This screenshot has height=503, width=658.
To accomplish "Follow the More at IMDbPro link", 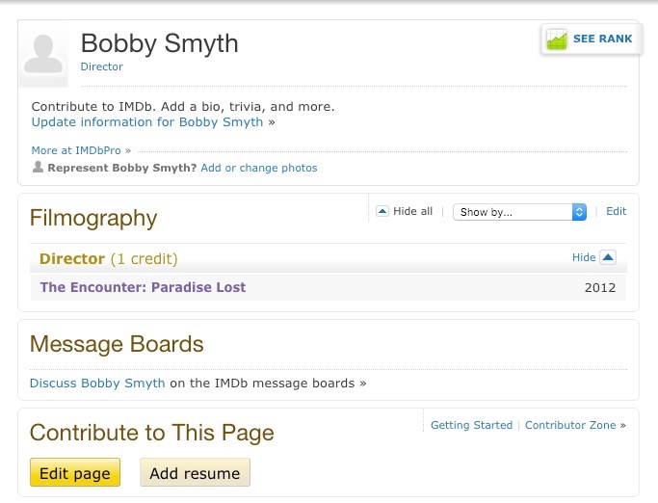I will click(x=77, y=150).
